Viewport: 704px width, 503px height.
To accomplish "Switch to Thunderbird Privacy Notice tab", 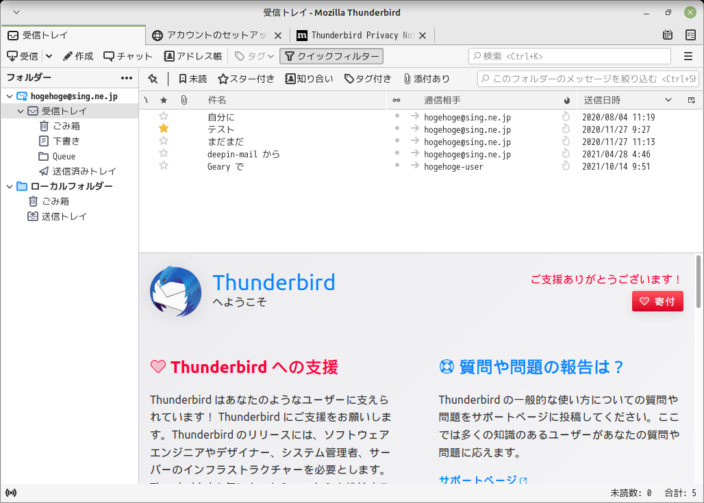I will [x=355, y=35].
